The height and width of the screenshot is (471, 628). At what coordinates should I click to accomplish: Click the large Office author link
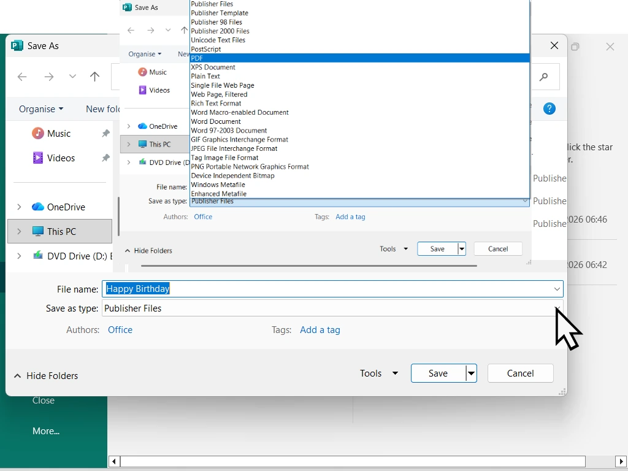pos(120,329)
